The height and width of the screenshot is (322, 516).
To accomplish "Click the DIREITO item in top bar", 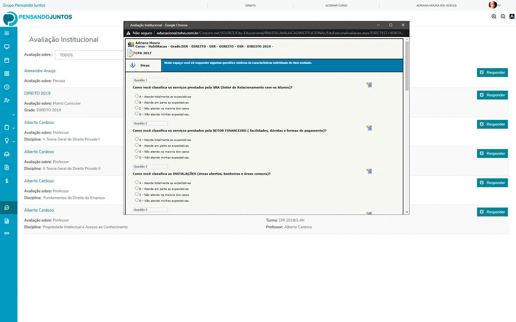I will click(x=250, y=6).
